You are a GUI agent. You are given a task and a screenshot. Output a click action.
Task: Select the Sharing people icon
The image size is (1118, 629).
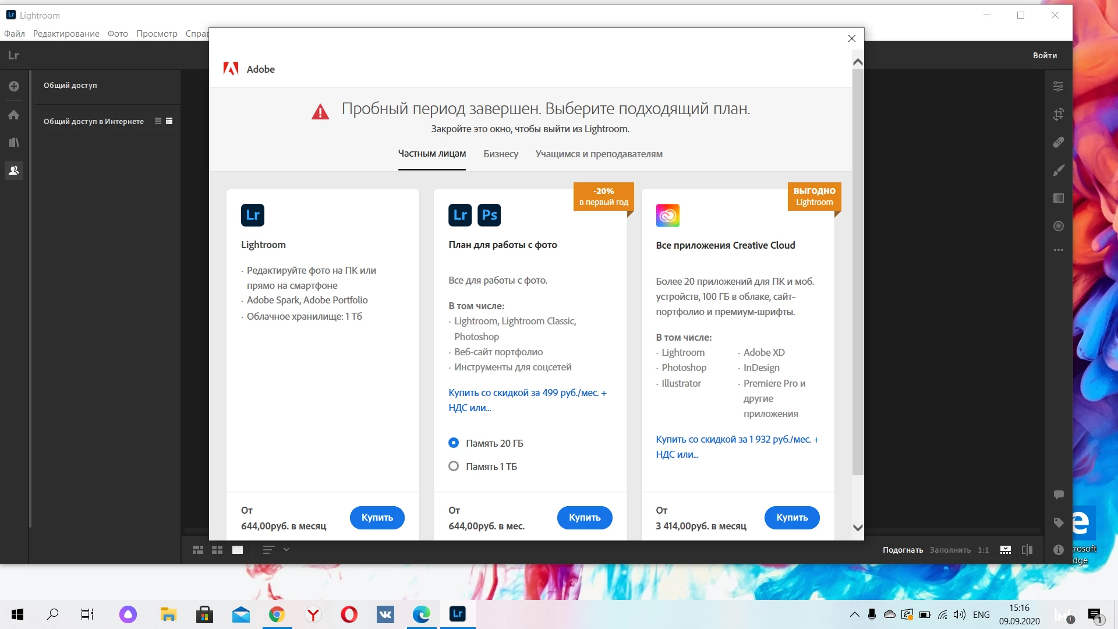point(14,171)
